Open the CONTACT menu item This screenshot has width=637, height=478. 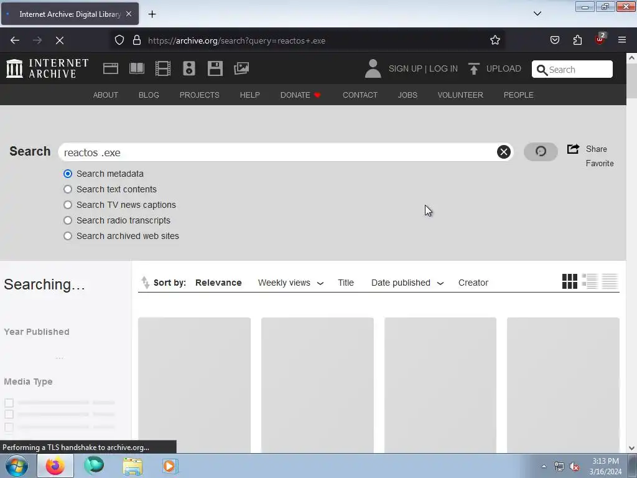360,95
